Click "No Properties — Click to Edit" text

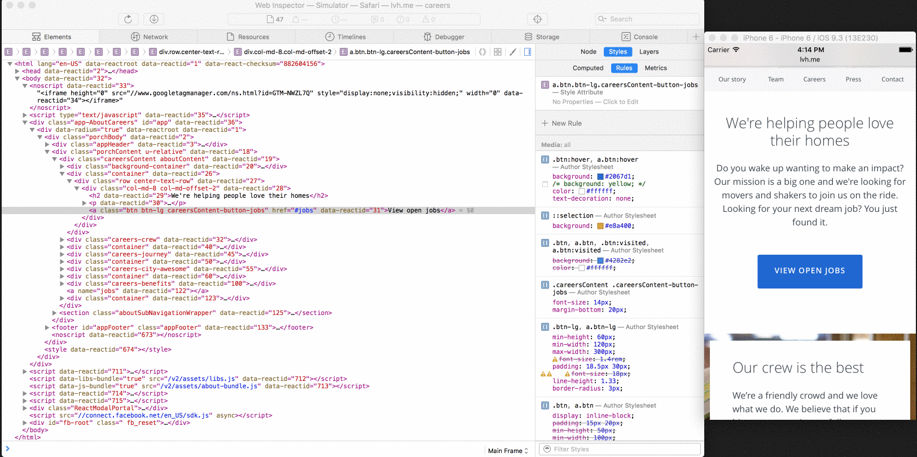(595, 102)
